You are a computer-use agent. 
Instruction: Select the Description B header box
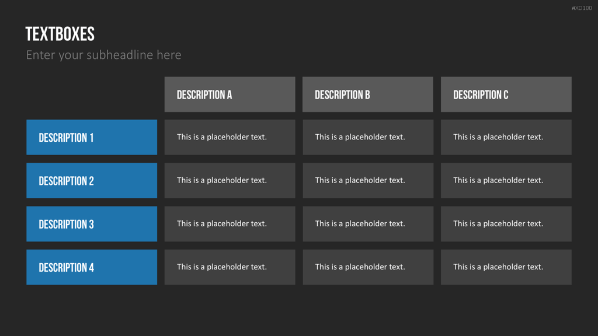368,94
